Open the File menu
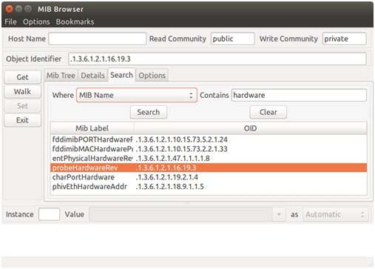Screen dimensions: 375x269 coord(10,21)
